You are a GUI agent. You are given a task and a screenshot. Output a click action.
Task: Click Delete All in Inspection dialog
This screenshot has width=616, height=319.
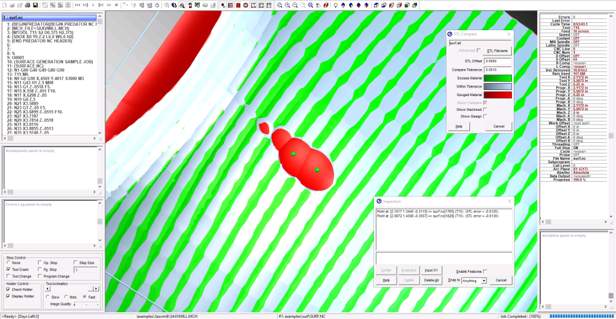click(x=431, y=280)
